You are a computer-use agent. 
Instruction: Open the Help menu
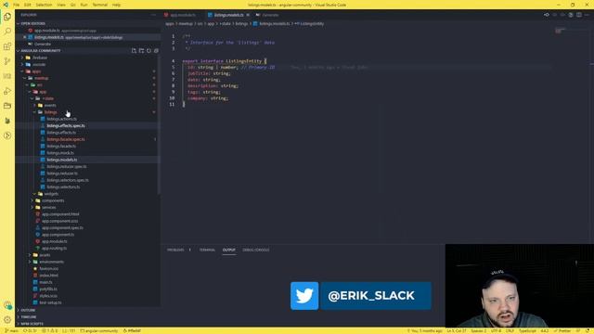116,5
